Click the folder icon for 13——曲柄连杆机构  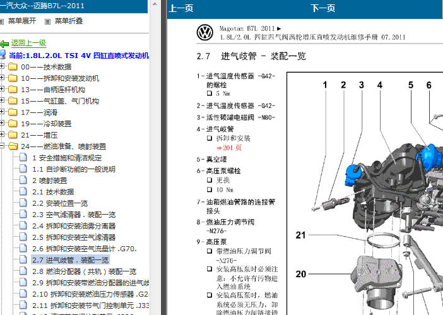tap(13, 89)
